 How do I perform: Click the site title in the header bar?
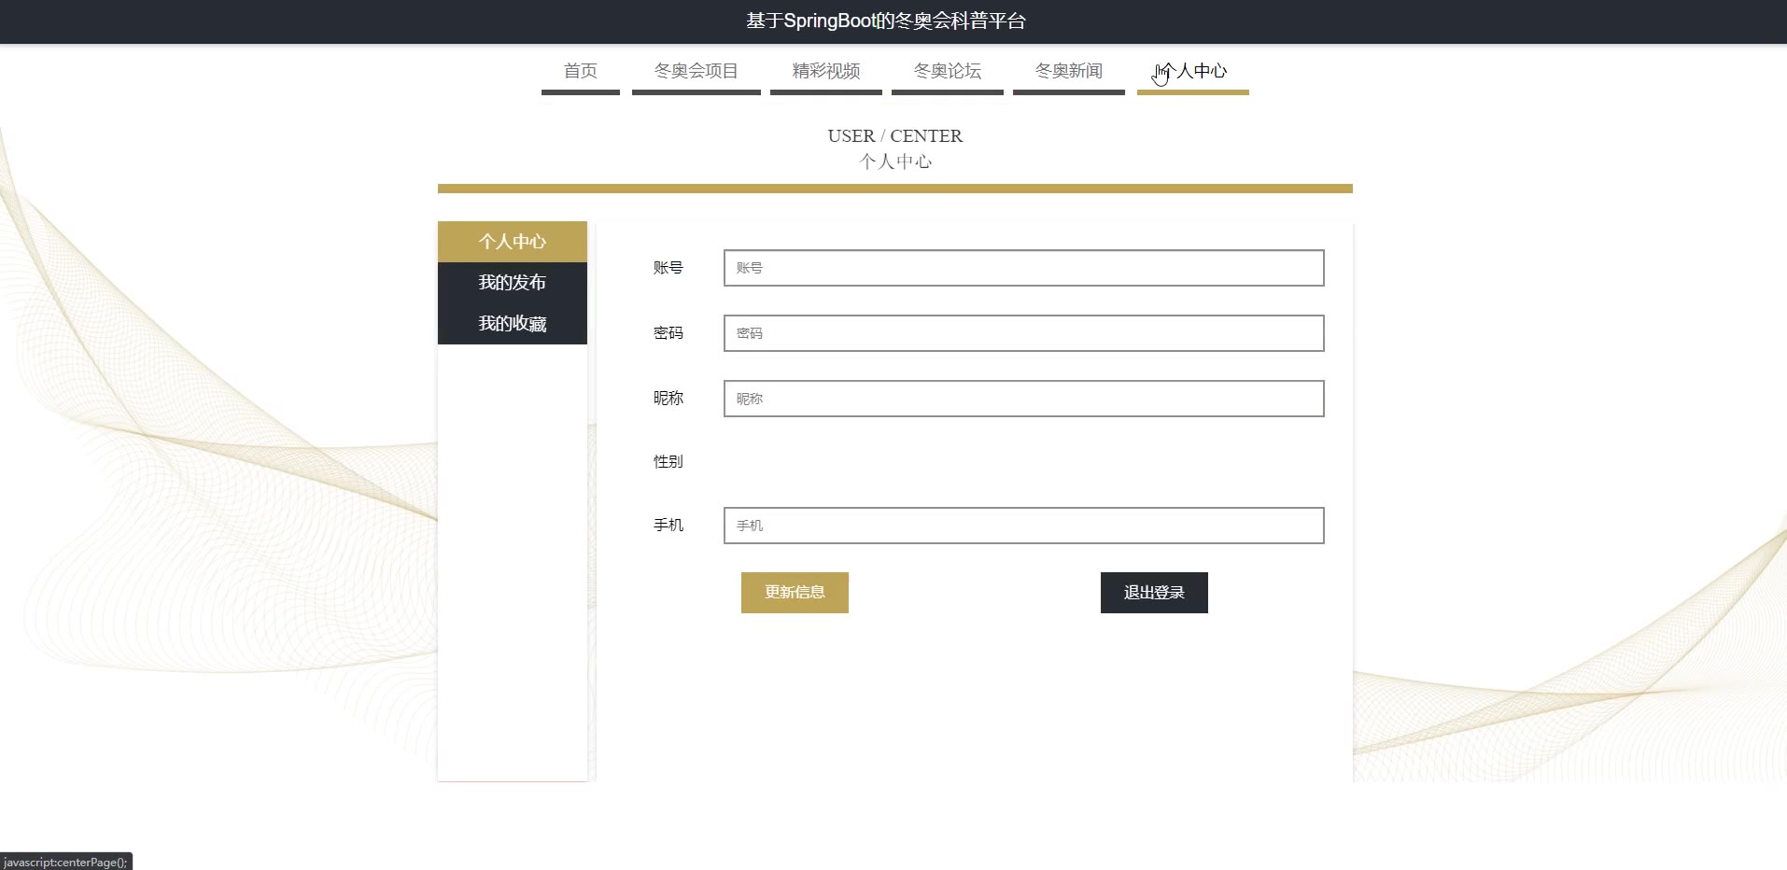886,21
